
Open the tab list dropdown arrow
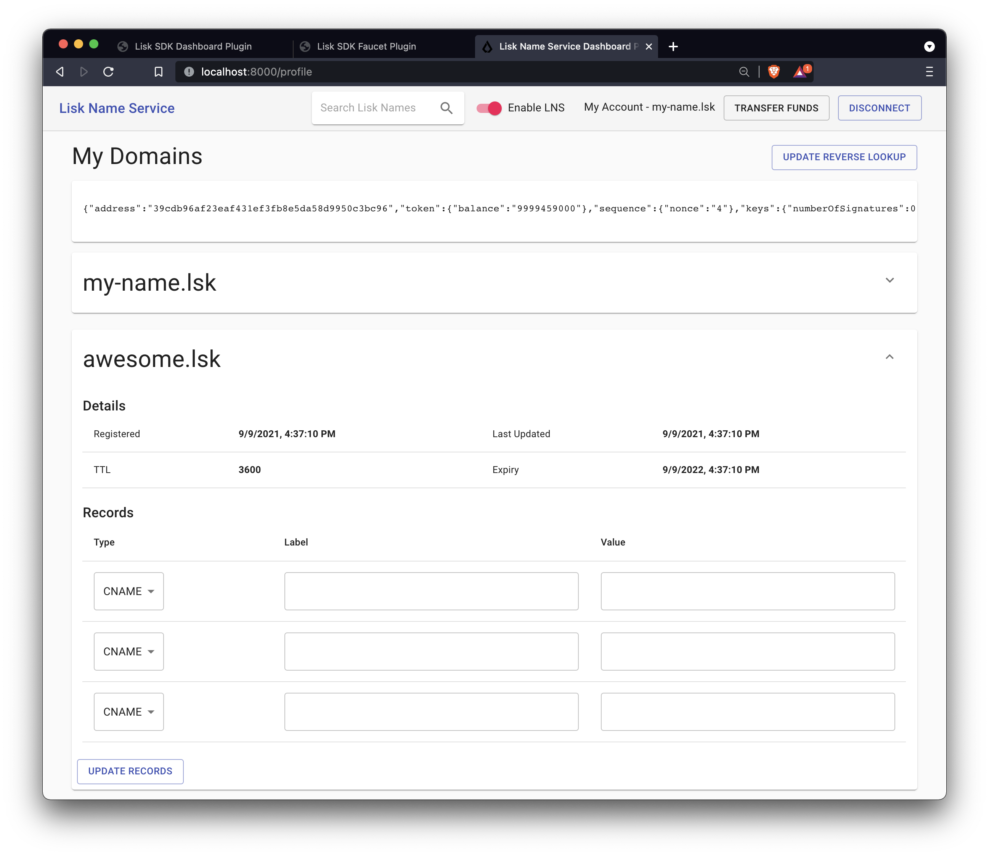click(x=929, y=46)
